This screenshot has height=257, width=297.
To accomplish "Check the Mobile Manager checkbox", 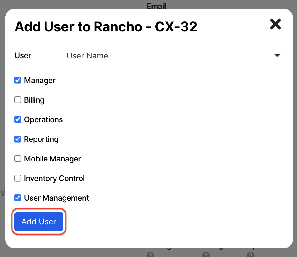I will [x=18, y=159].
